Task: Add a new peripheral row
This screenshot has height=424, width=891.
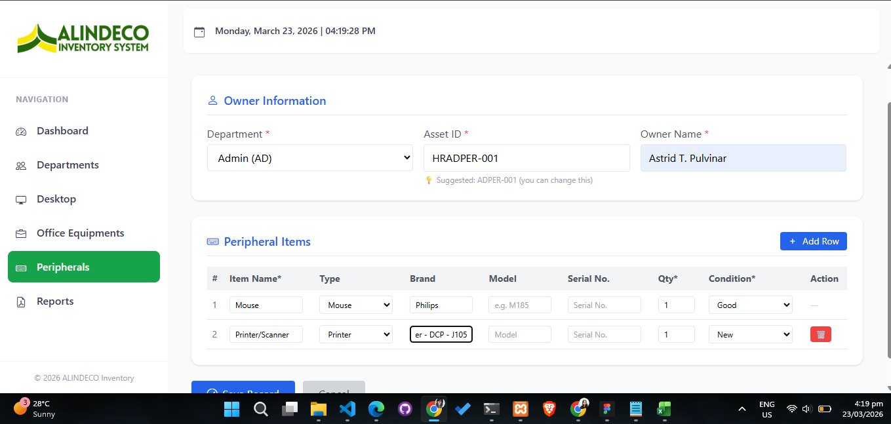Action: click(x=814, y=241)
